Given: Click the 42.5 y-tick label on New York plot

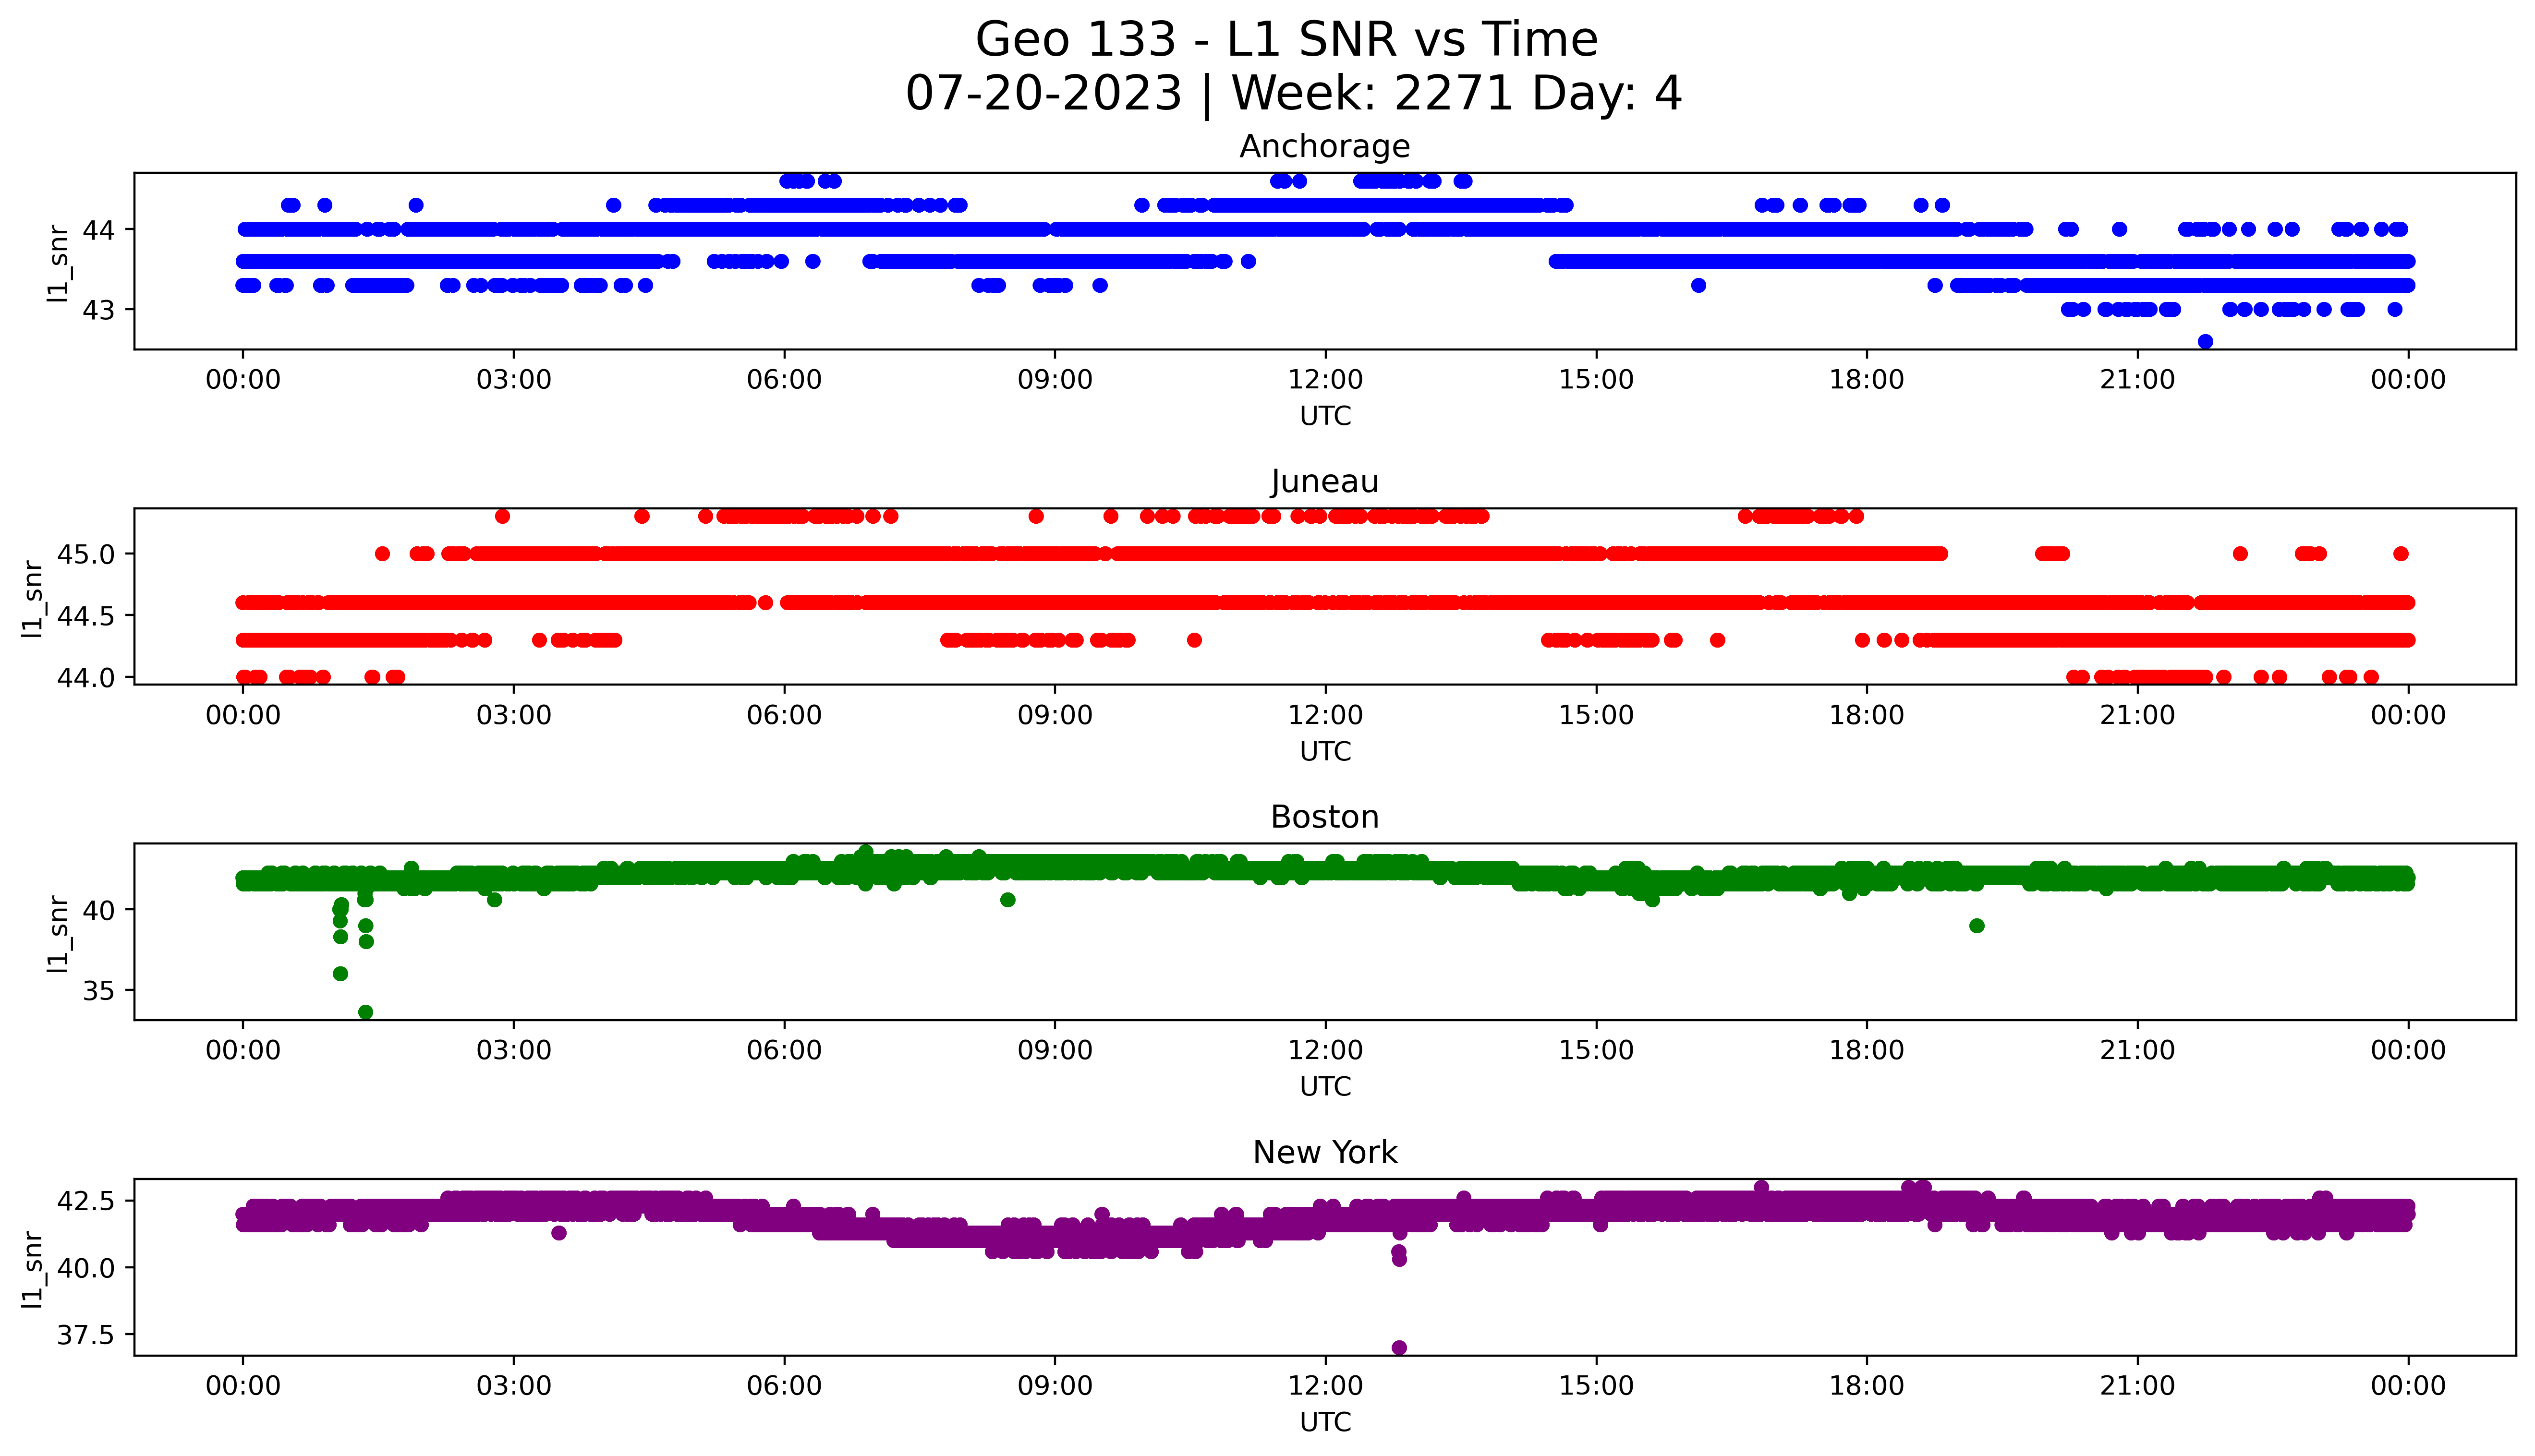Looking at the screenshot, I should pyautogui.click(x=86, y=1200).
